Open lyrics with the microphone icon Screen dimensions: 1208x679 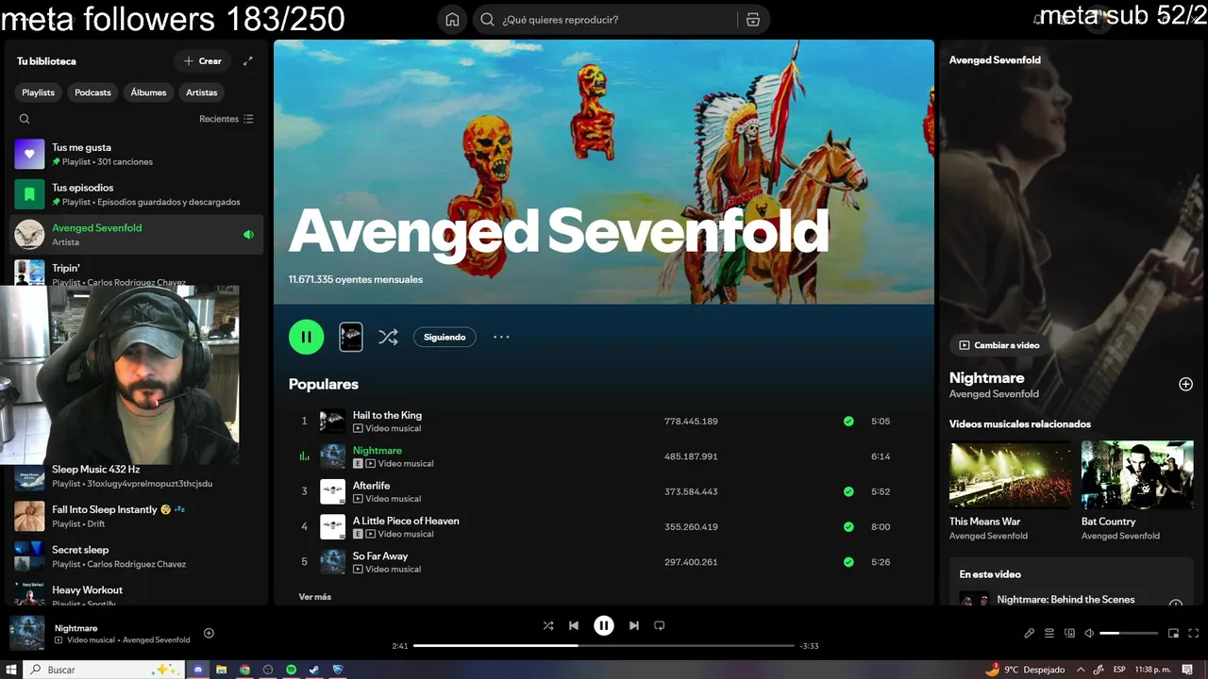click(x=1030, y=634)
